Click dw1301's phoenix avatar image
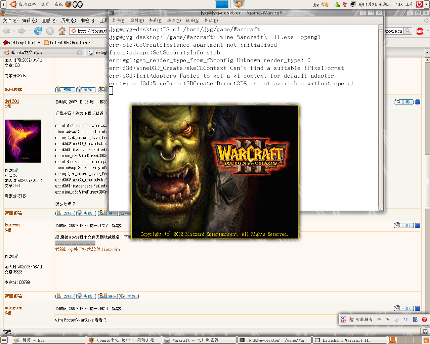The image size is (430, 344). [x=23, y=141]
